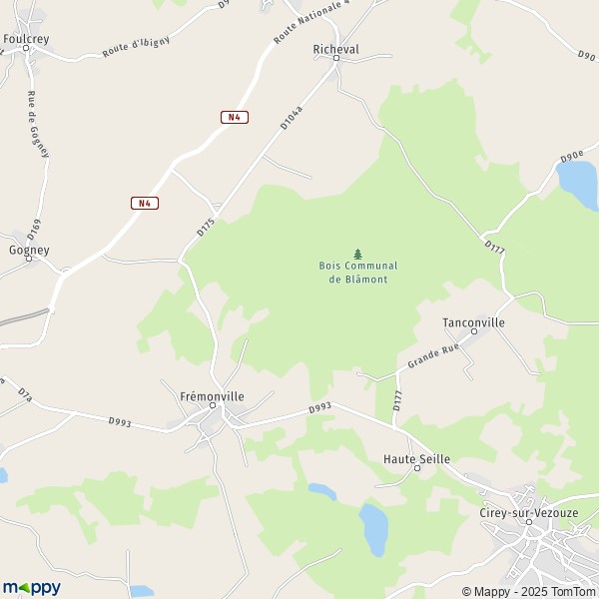Click the Gogney village marker
The height and width of the screenshot is (599, 599).
(x=29, y=259)
